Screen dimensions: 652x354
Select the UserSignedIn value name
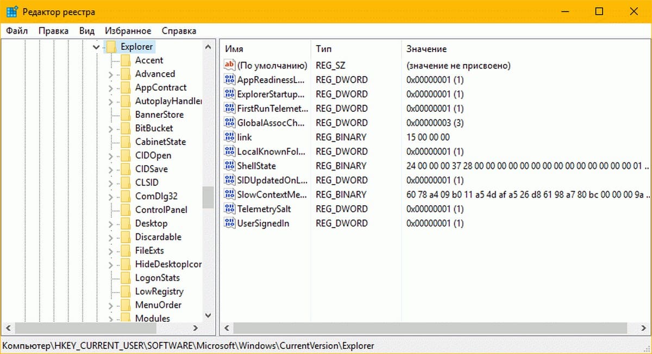click(263, 223)
